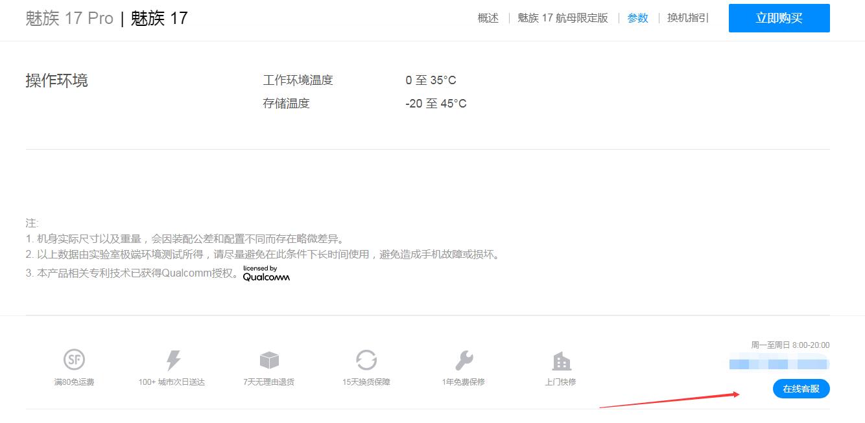Click the lightning bolt next-day delivery icon

(x=173, y=360)
